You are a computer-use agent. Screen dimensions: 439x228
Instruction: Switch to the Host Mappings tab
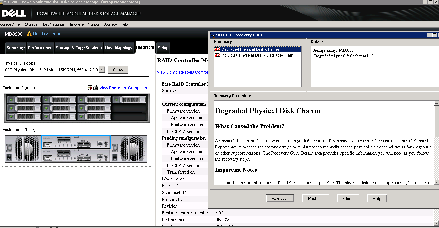pyautogui.click(x=119, y=48)
